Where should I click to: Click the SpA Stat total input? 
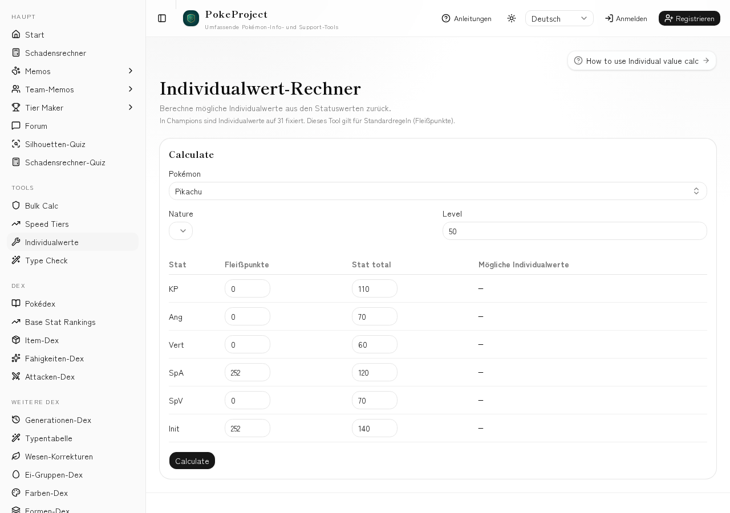coord(375,372)
